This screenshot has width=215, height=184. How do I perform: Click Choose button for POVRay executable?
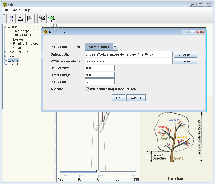click(x=185, y=61)
